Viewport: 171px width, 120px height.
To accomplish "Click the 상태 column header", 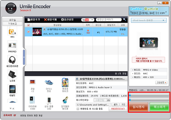I will [x=123, y=25].
